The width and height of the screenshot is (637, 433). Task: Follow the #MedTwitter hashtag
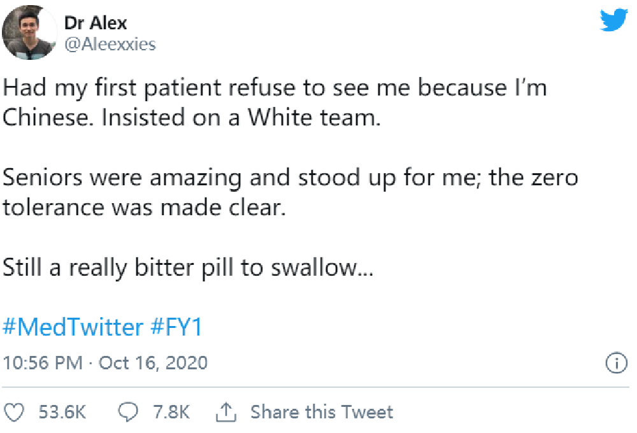pyautogui.click(x=73, y=327)
